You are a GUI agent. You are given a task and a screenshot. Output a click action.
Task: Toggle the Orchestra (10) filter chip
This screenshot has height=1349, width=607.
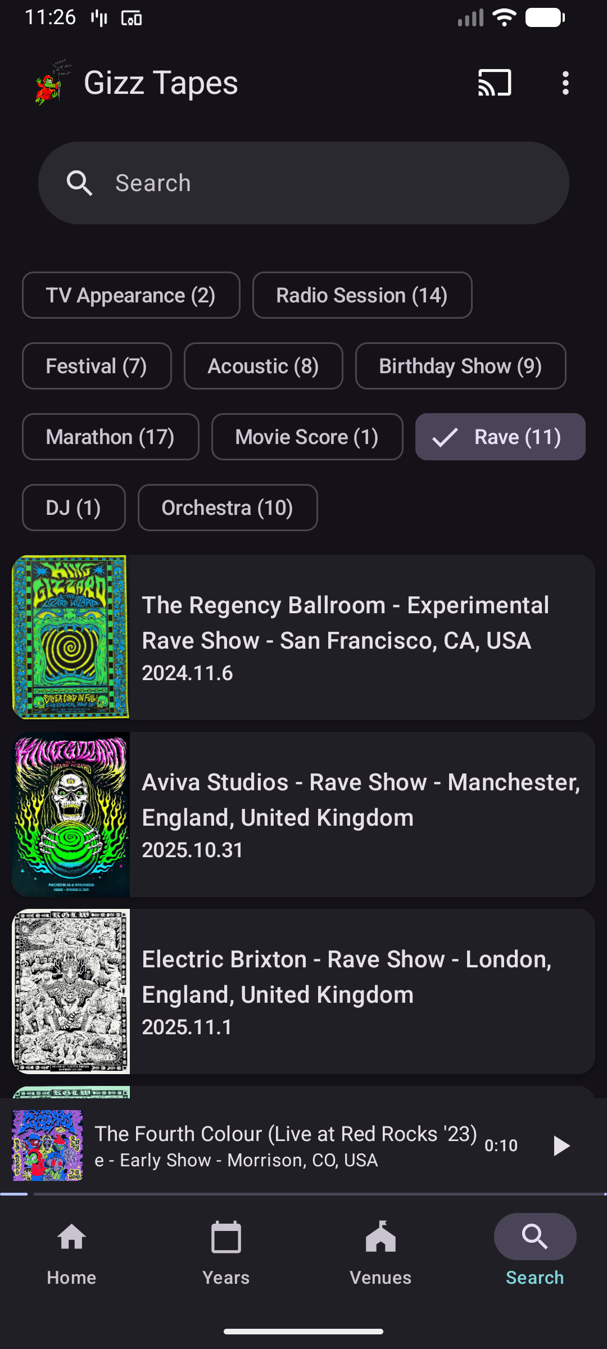pyautogui.click(x=228, y=508)
